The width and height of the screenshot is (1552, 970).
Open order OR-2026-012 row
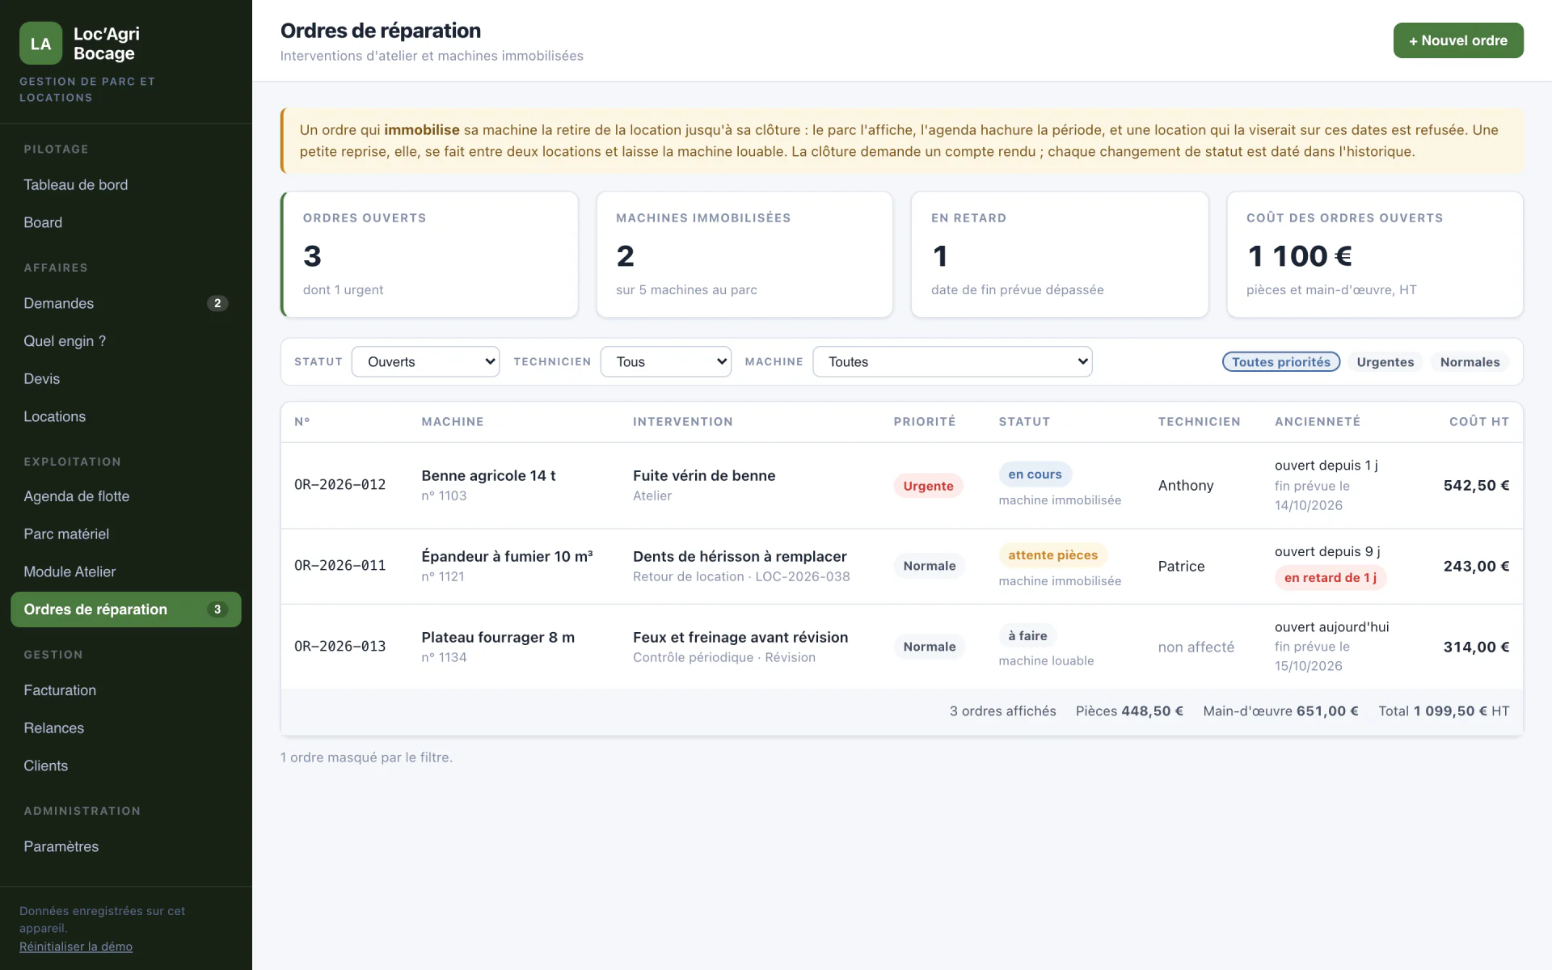(x=901, y=485)
